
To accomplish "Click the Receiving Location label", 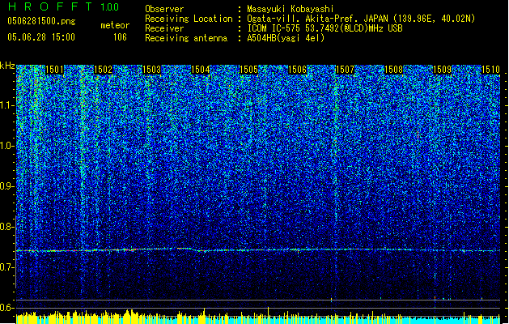I will [x=189, y=19].
